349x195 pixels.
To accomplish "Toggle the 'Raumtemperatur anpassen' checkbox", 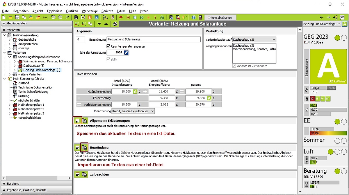I will click(108, 46).
